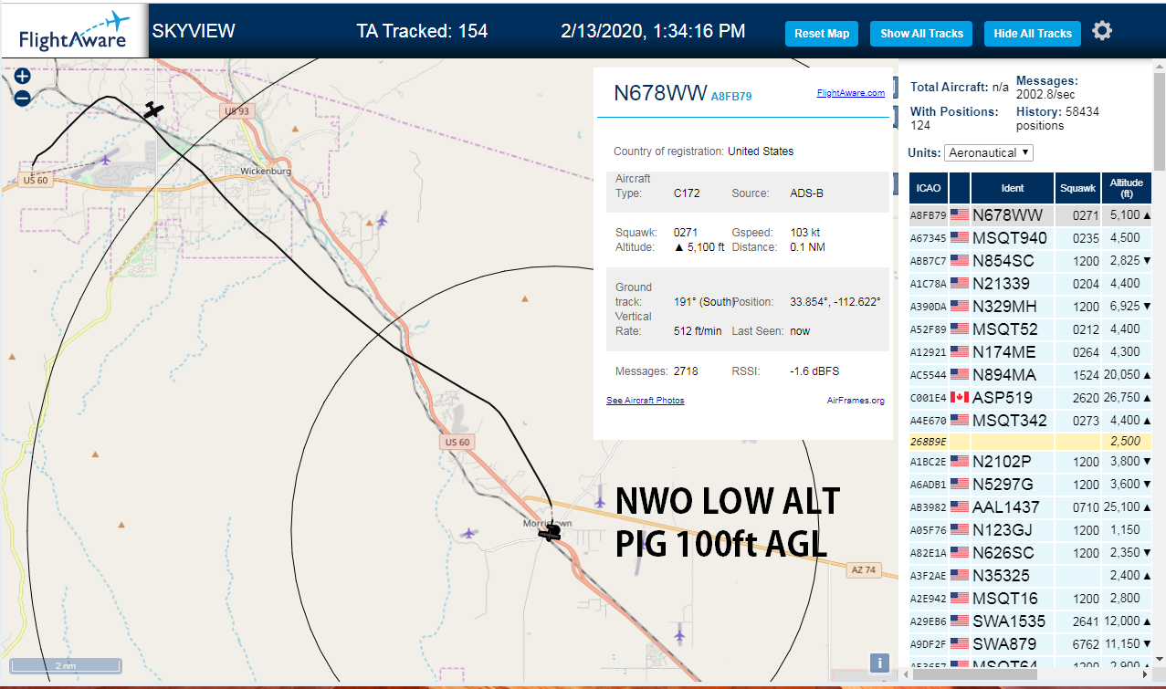Viewport: 1166px width, 689px height.
Task: Click Show All Tracks button
Action: coord(921,34)
